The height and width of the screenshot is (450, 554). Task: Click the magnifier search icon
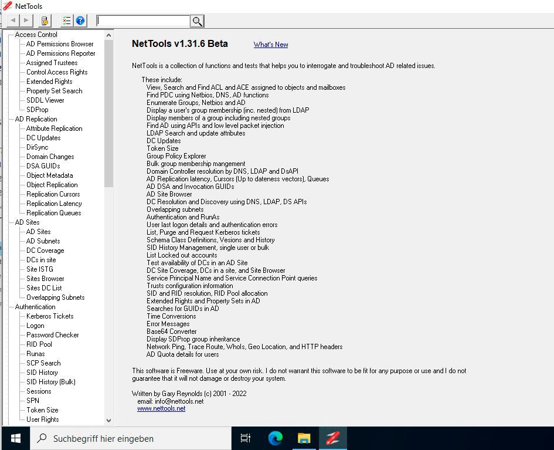197,21
